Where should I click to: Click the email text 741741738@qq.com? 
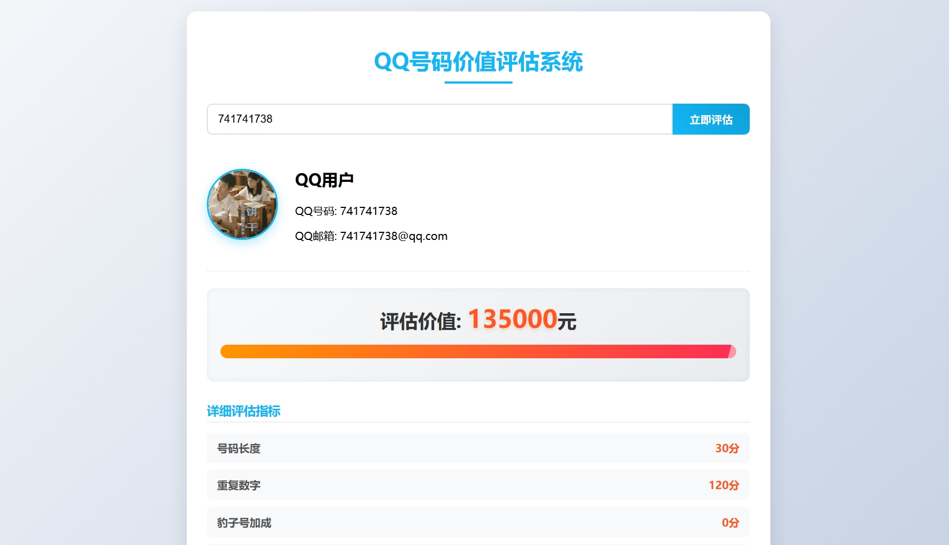[394, 236]
